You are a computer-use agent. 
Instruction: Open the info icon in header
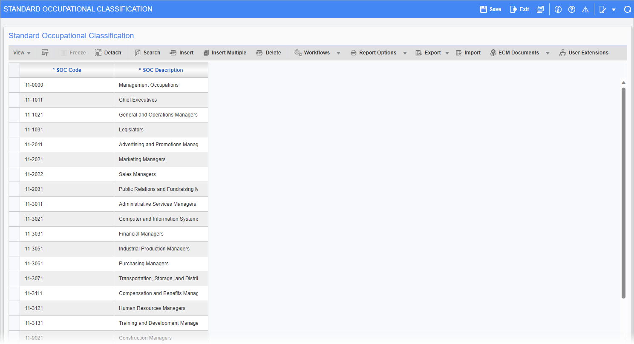point(558,9)
